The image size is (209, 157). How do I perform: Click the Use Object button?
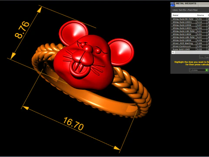coord(204,57)
